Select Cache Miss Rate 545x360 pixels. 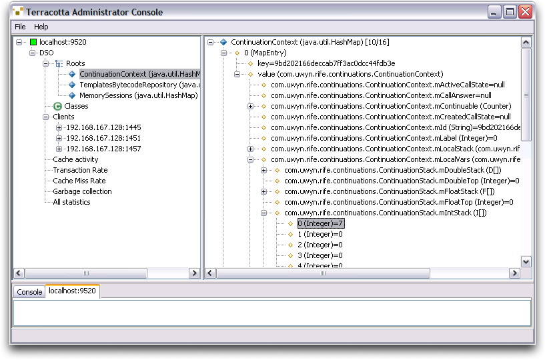(x=79, y=181)
